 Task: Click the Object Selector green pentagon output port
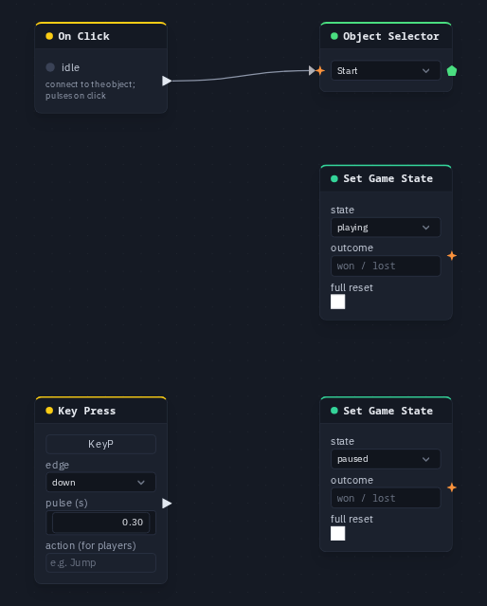pyautogui.click(x=452, y=71)
